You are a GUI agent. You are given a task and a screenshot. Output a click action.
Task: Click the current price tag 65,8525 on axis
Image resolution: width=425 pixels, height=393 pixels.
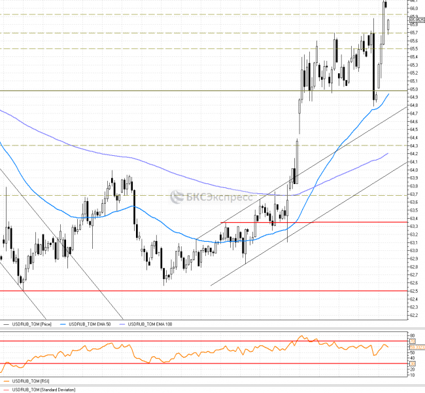(x=415, y=20)
